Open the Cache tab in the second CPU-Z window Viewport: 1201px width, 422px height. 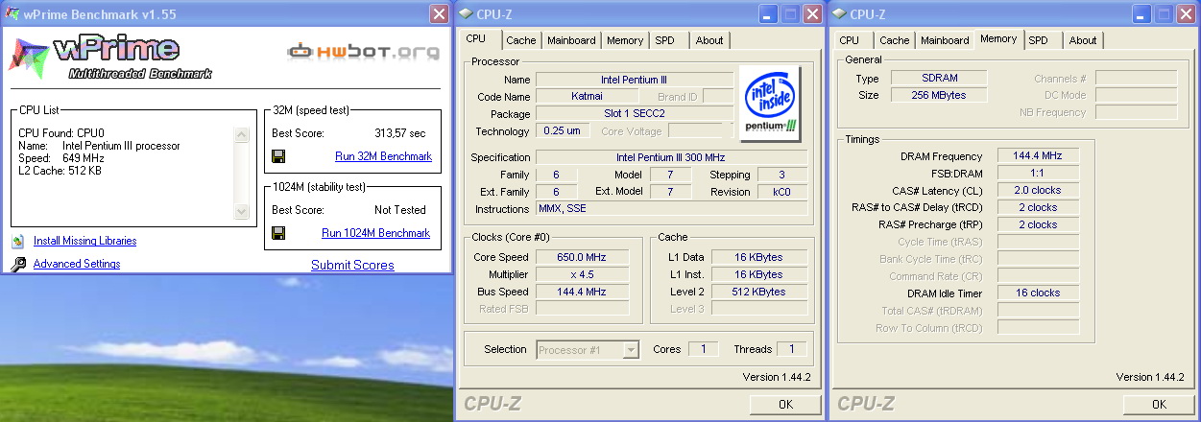click(x=895, y=40)
